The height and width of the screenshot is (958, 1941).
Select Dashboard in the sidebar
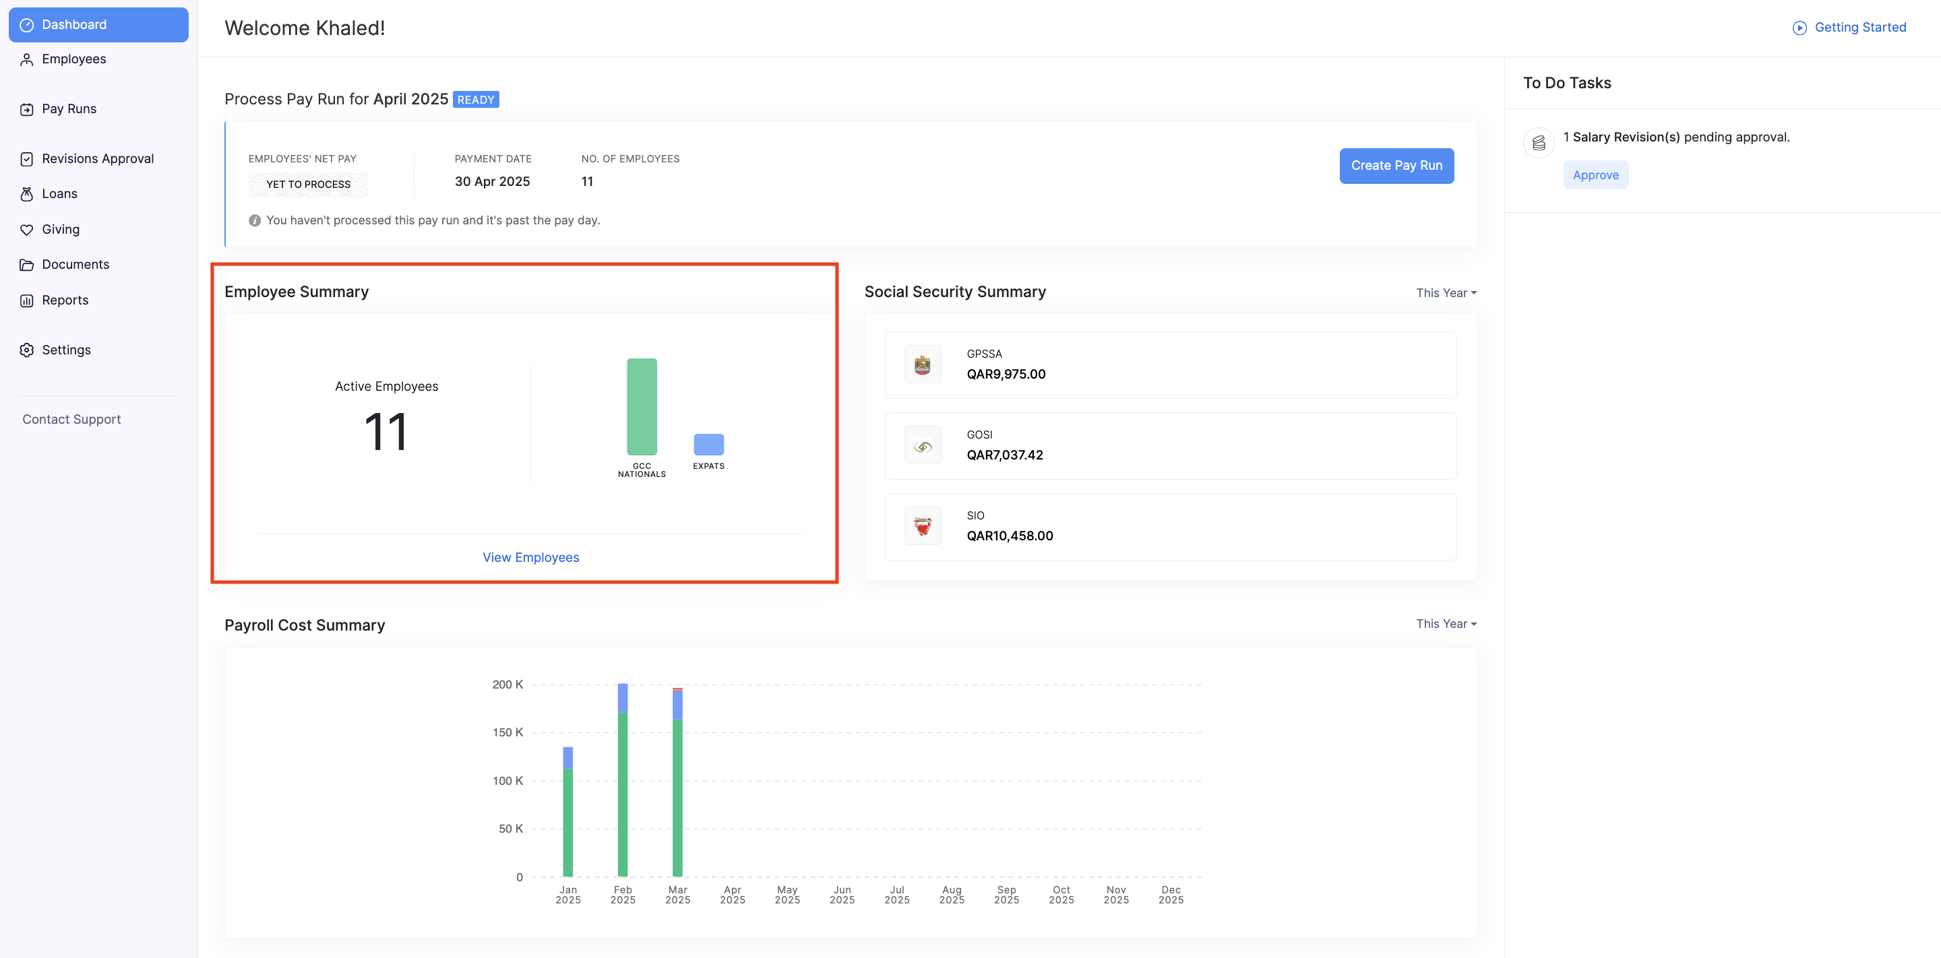pos(98,25)
